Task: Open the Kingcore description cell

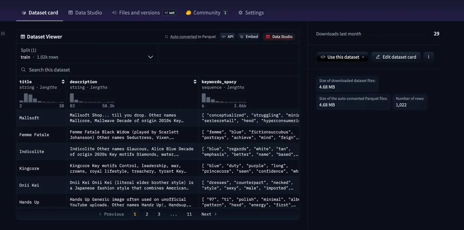Action: click(x=133, y=168)
